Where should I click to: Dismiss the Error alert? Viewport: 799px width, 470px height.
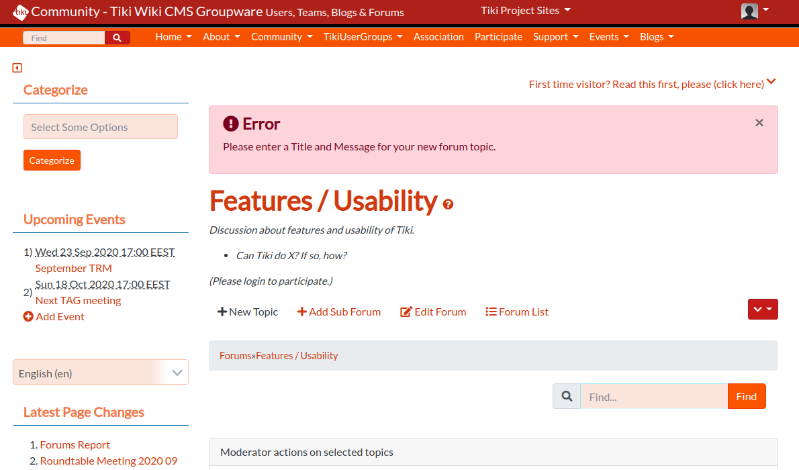coord(759,123)
